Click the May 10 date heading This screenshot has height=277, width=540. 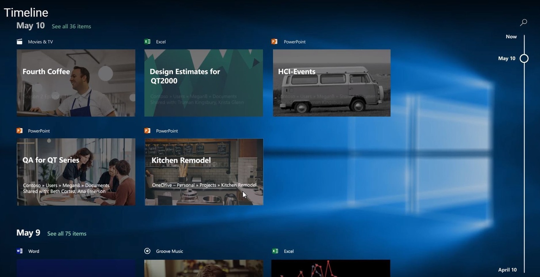(x=30, y=26)
